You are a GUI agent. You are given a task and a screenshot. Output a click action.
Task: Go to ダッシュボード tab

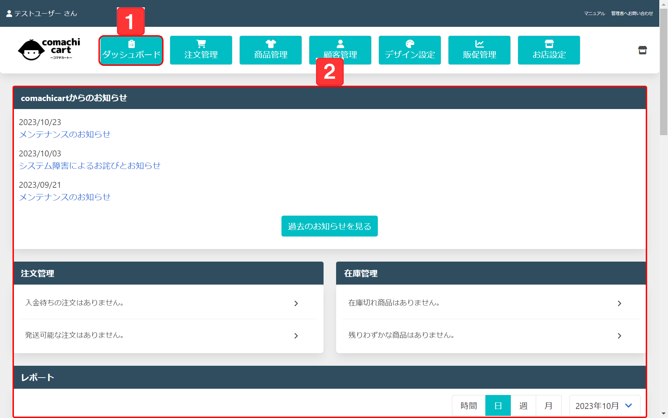tap(131, 51)
